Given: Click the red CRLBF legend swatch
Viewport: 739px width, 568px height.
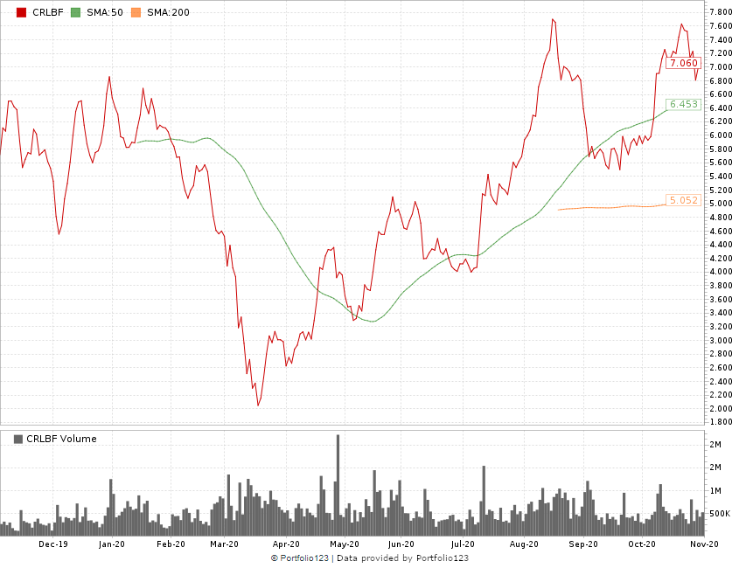Looking at the screenshot, I should point(21,12).
